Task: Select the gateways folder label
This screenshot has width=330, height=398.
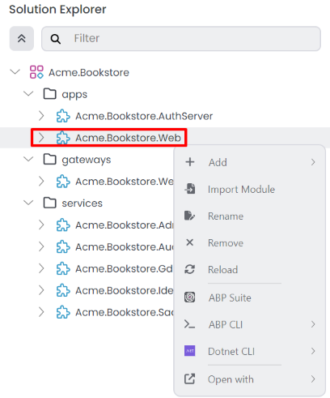Action: (87, 160)
